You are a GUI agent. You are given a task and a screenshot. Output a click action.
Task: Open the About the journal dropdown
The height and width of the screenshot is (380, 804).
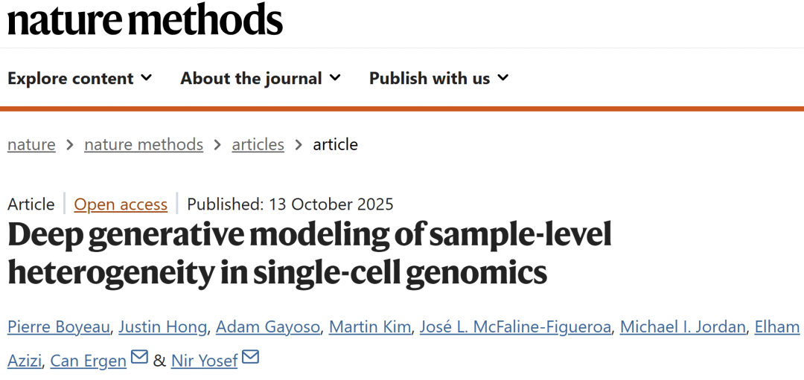260,78
